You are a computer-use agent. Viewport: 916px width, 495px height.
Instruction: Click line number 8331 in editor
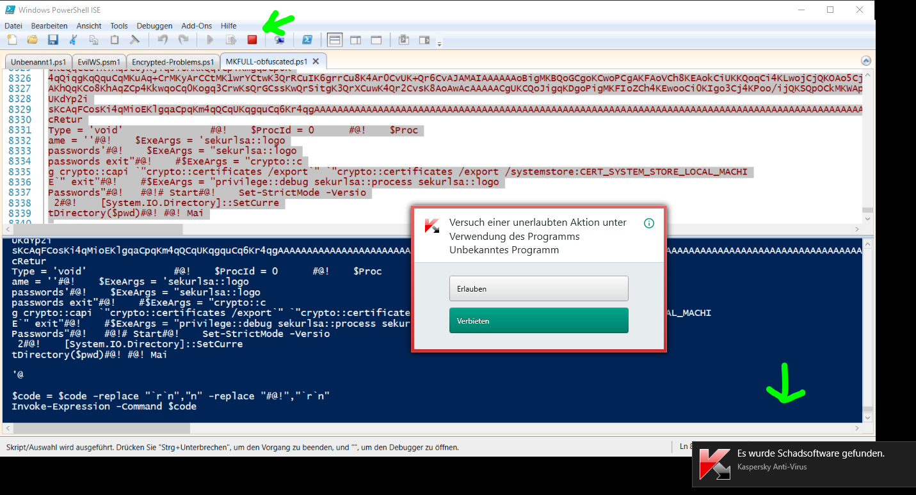(x=20, y=130)
